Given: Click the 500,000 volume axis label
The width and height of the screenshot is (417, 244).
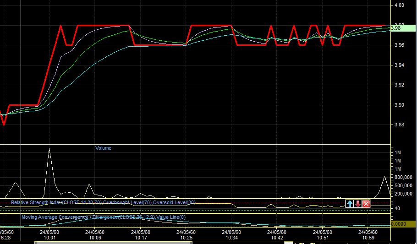Looking at the screenshot, I should tap(403, 185).
